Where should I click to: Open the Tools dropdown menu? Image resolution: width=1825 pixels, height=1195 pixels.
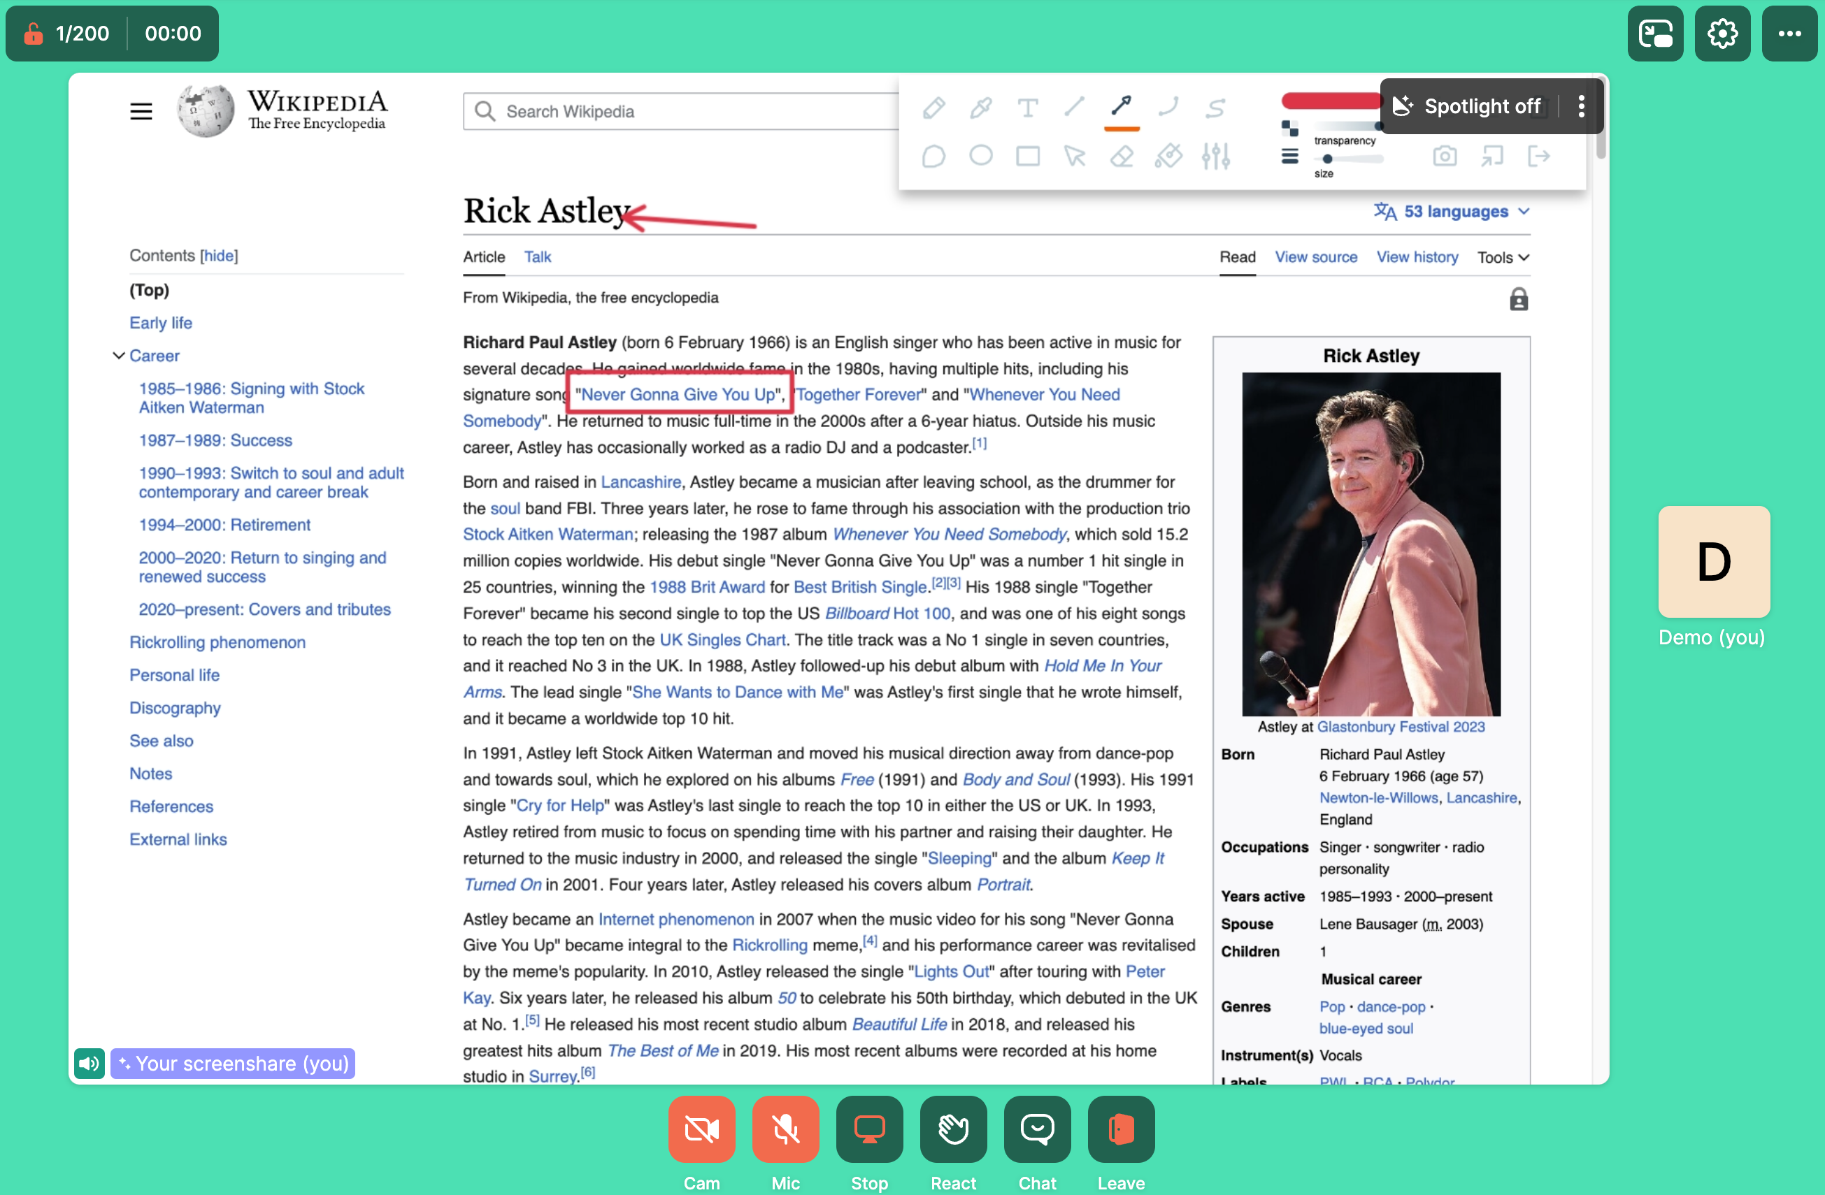[1502, 258]
